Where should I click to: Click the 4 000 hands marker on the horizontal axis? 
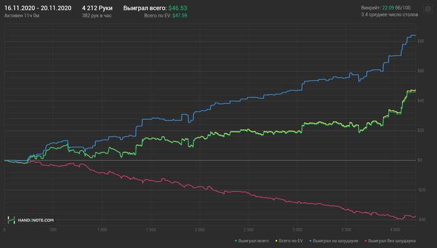395,230
